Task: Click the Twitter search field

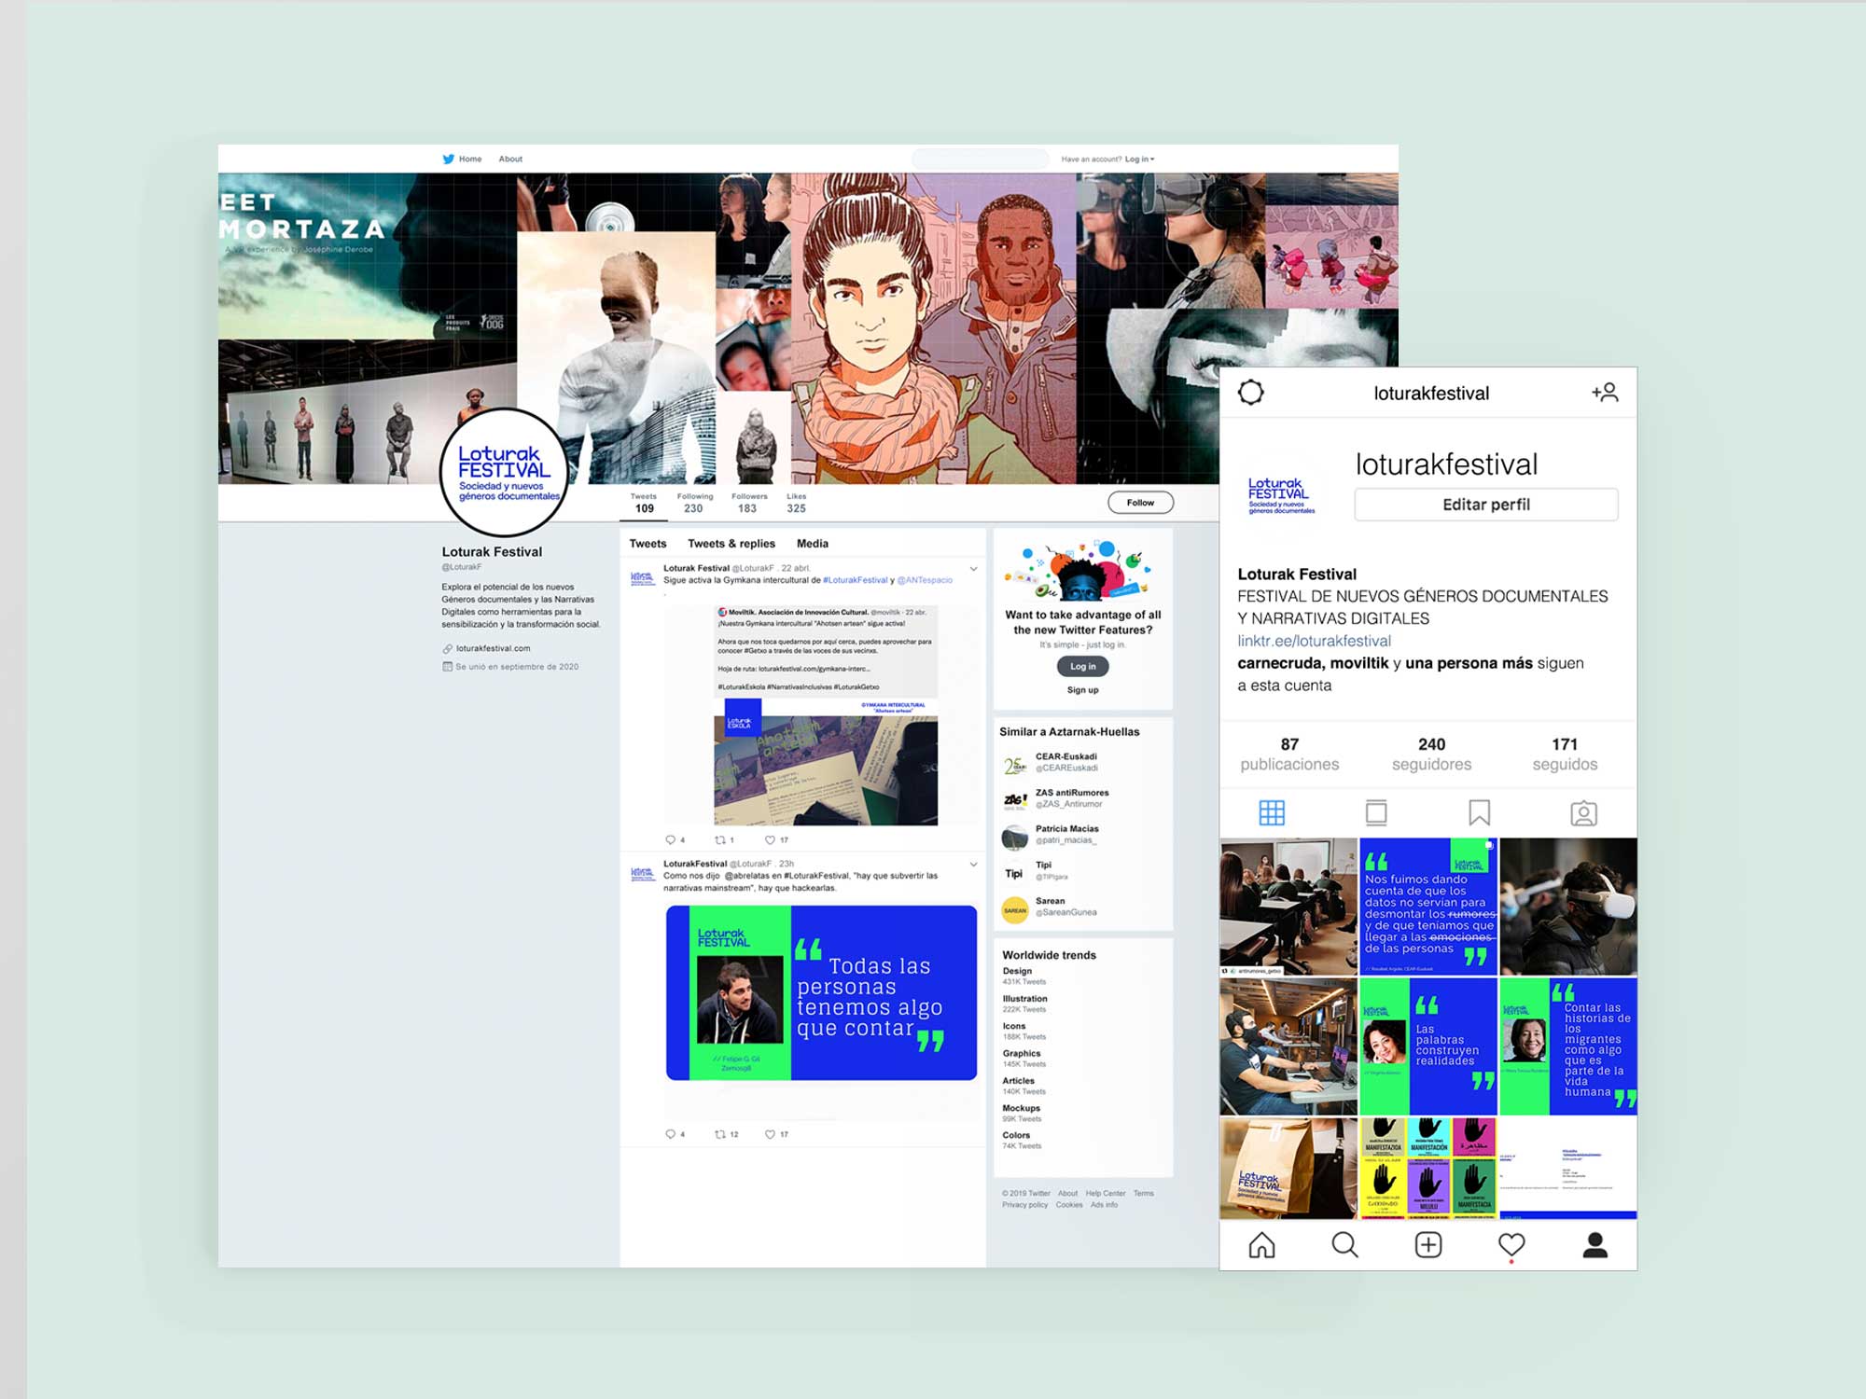Action: pyautogui.click(x=981, y=159)
